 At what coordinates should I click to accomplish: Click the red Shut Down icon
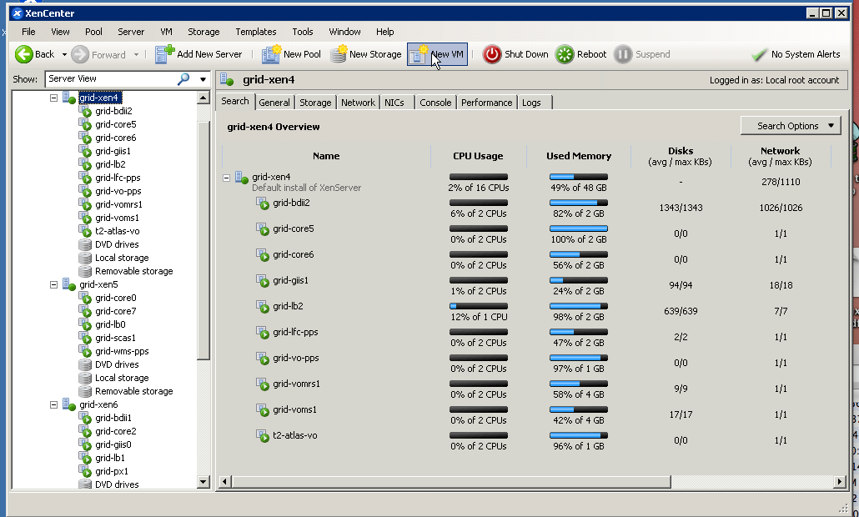492,54
